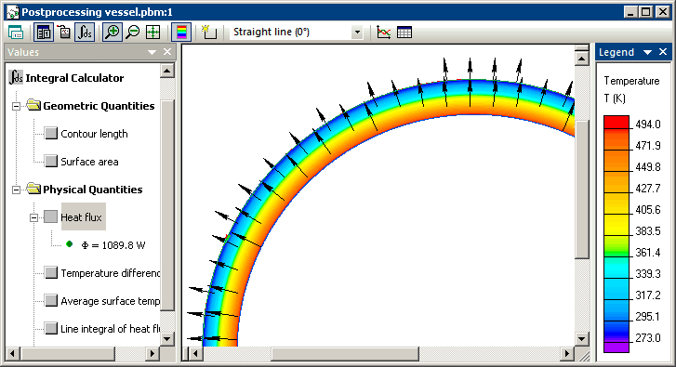676x367 pixels.
Task: Click the field view horizontal scrollbar thumb
Action: tap(345, 354)
